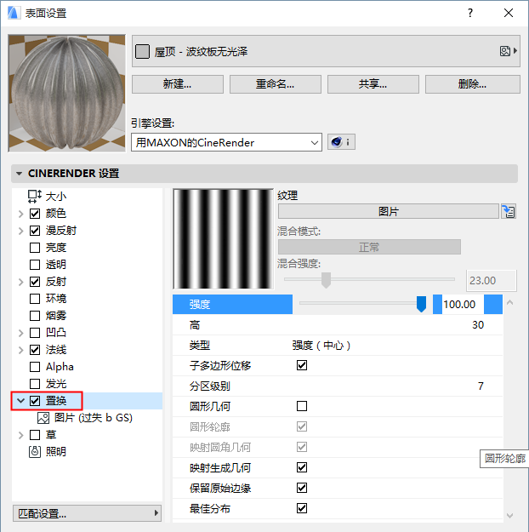The height and width of the screenshot is (532, 529).
Task: Enable the 发光 channel checkbox
Action: click(35, 384)
